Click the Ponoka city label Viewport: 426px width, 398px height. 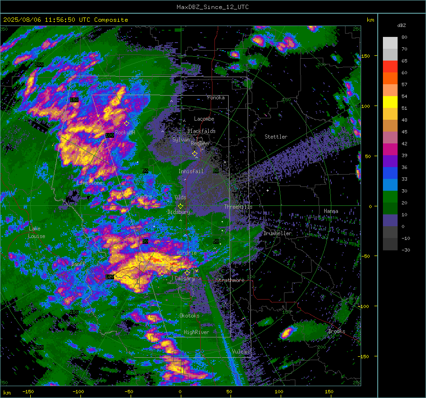click(x=216, y=97)
